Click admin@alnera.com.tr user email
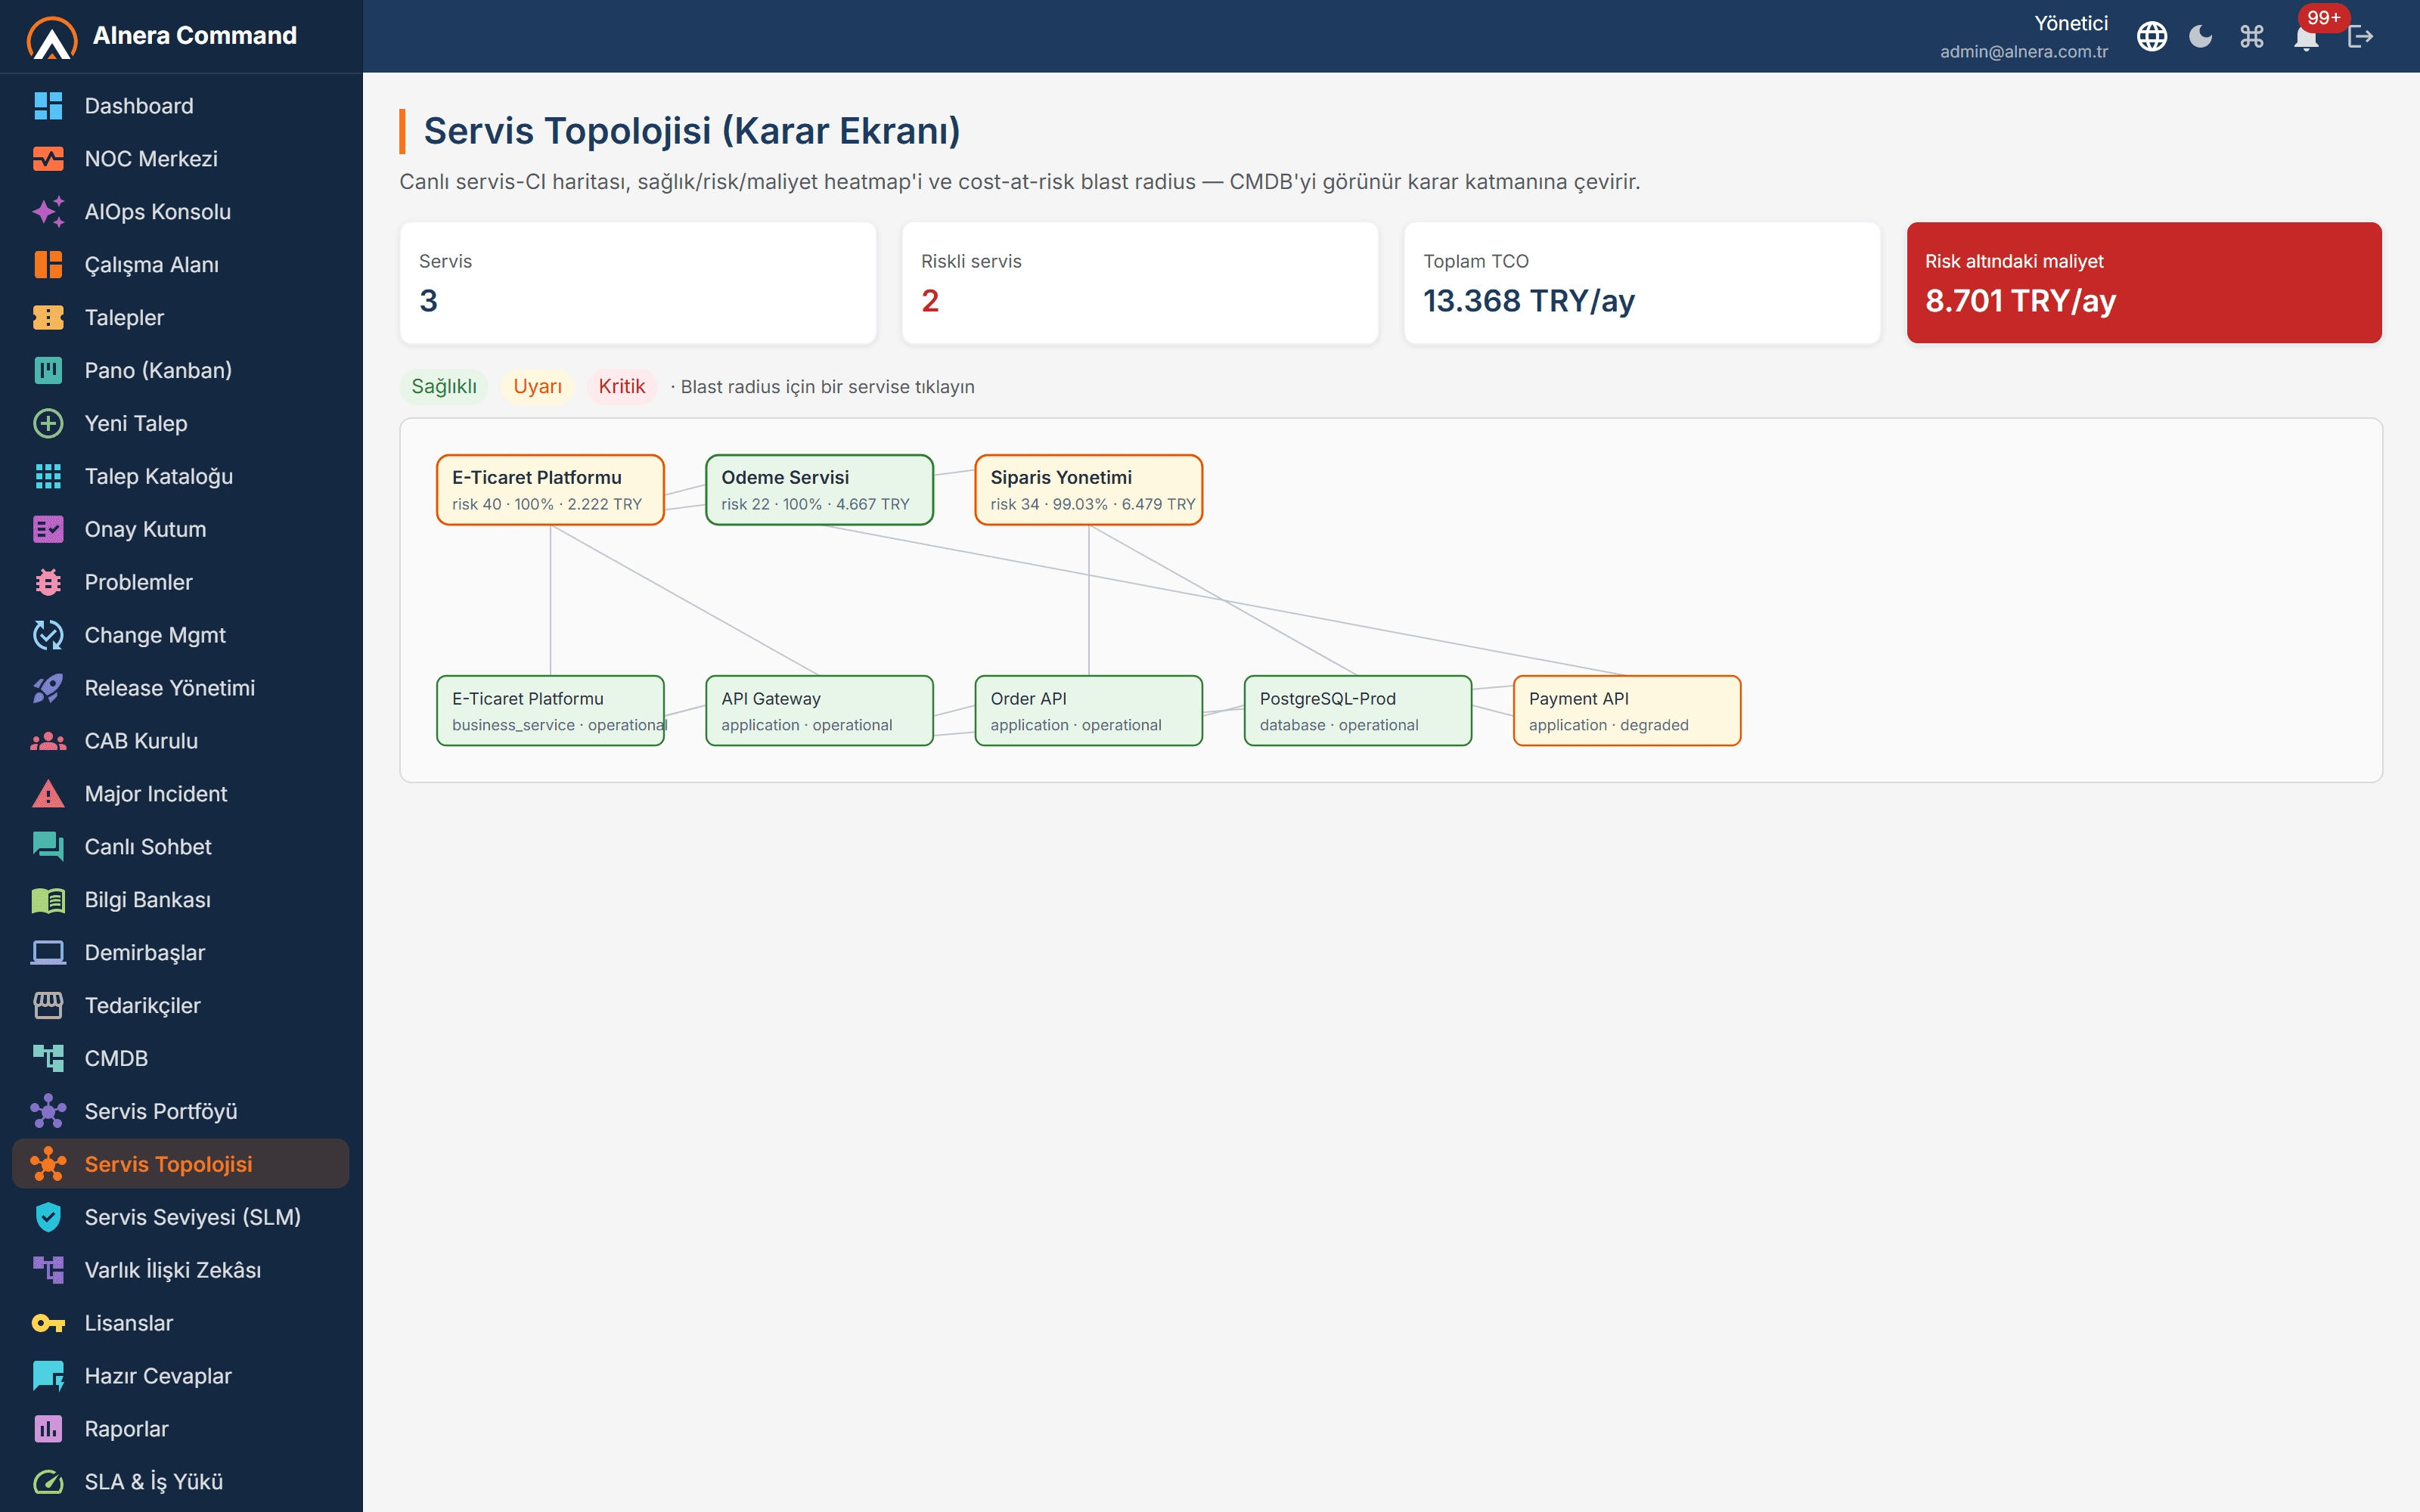The width and height of the screenshot is (2420, 1512). pyautogui.click(x=2024, y=52)
